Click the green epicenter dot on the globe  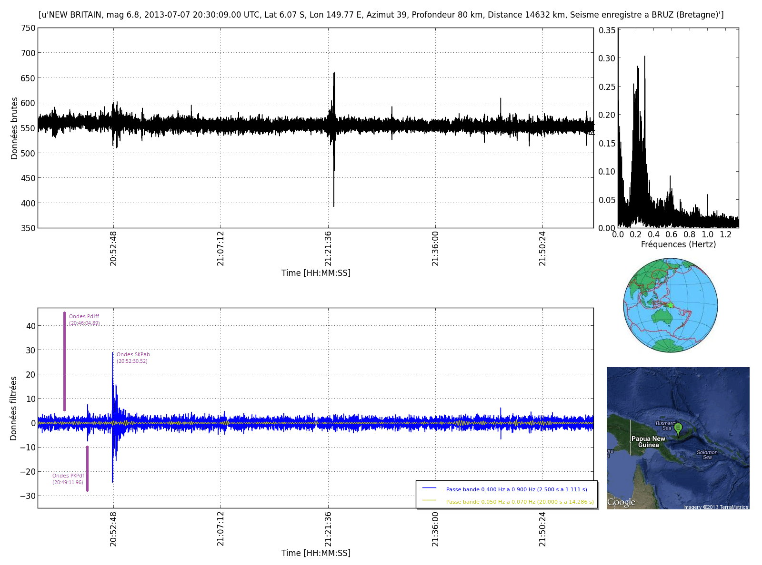click(x=671, y=305)
